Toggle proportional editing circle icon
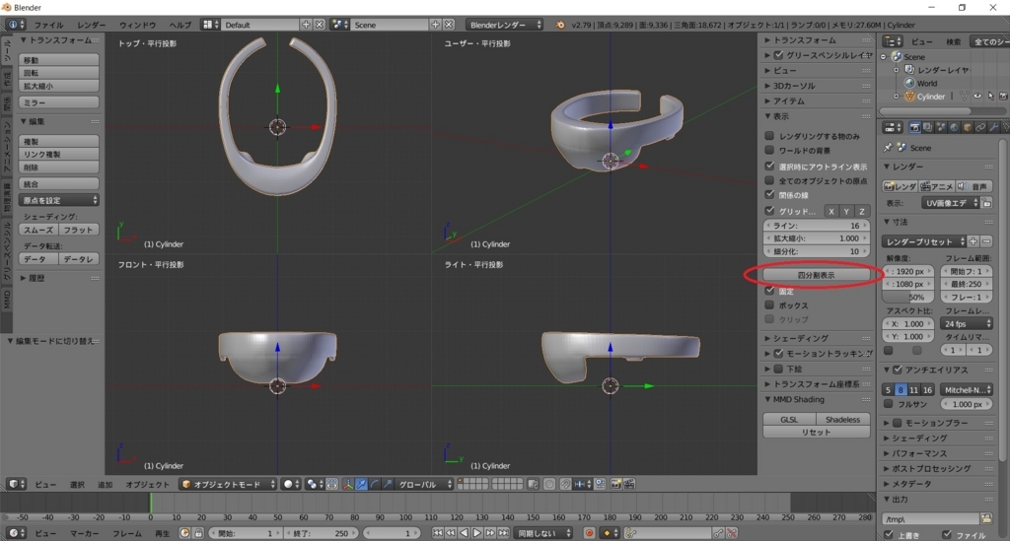1010x541 pixels. [549, 484]
